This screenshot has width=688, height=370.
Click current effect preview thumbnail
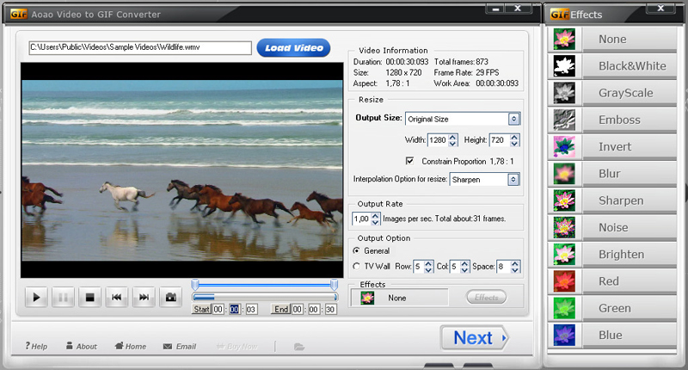click(367, 298)
